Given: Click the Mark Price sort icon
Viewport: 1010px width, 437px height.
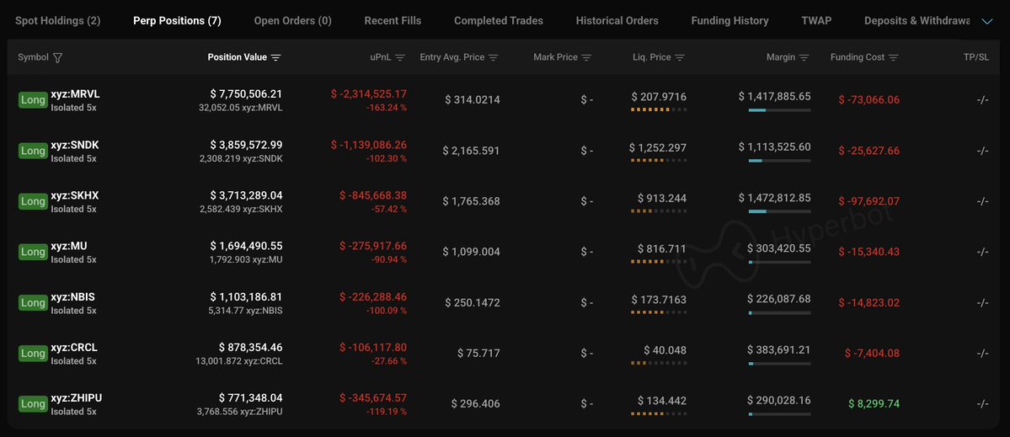Looking at the screenshot, I should point(586,58).
